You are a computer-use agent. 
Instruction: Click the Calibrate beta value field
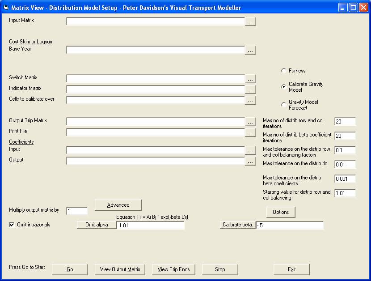289,225
